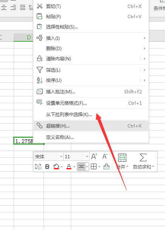
Task: Click the AutoSum sigma icon
Action: click(143, 158)
